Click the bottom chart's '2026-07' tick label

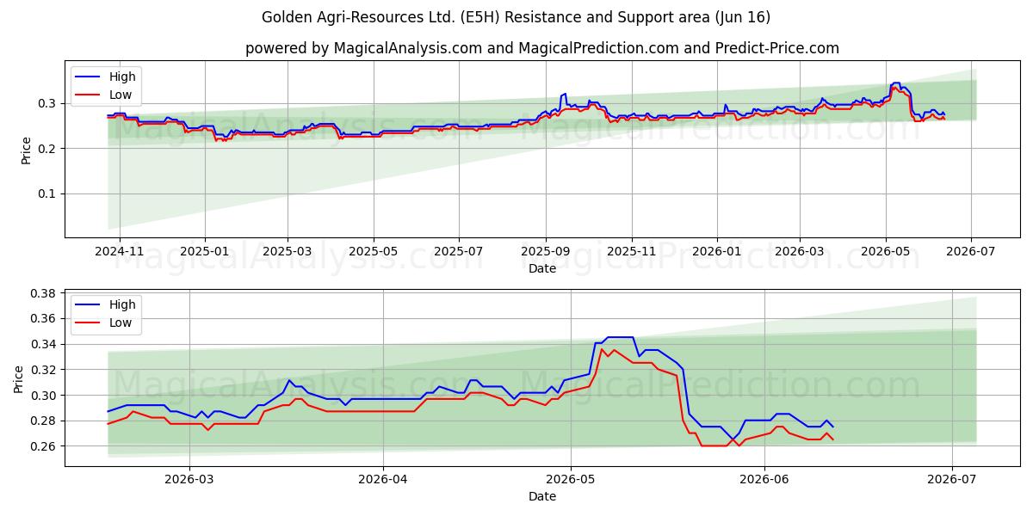(952, 479)
